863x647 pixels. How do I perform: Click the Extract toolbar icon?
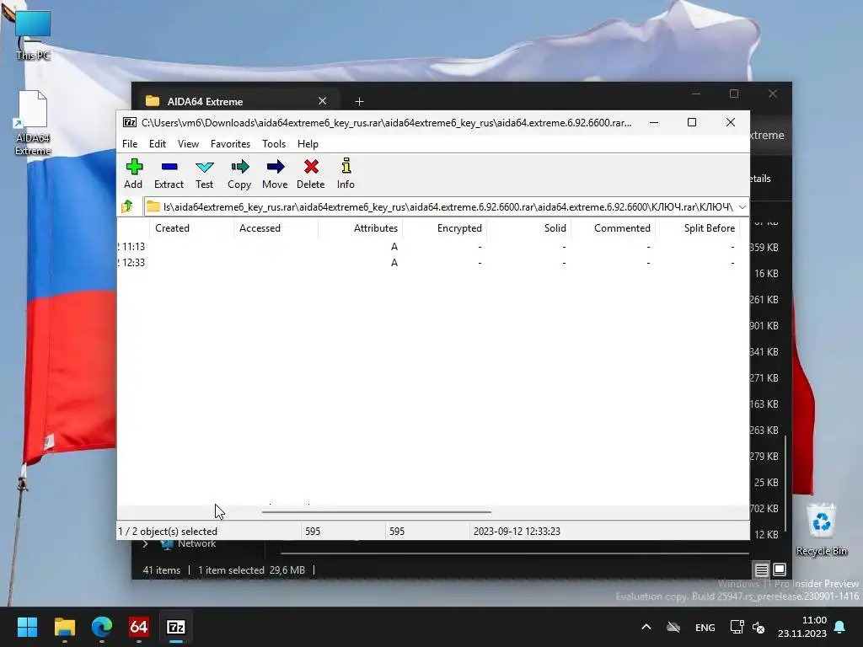[x=169, y=174]
